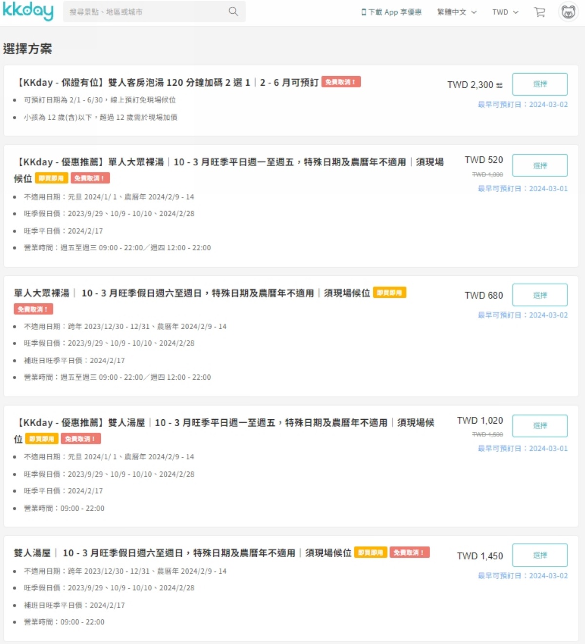Viewport: 585px width, 644px height.
Task: Select the TWD 1,020 雙人湯屋 plan
Action: 540,426
